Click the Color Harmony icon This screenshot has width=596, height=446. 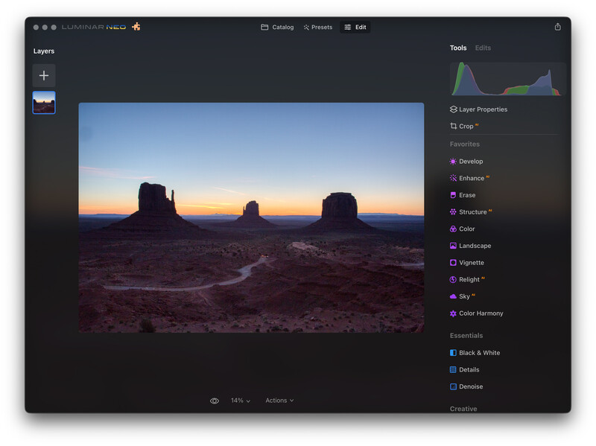click(x=453, y=313)
